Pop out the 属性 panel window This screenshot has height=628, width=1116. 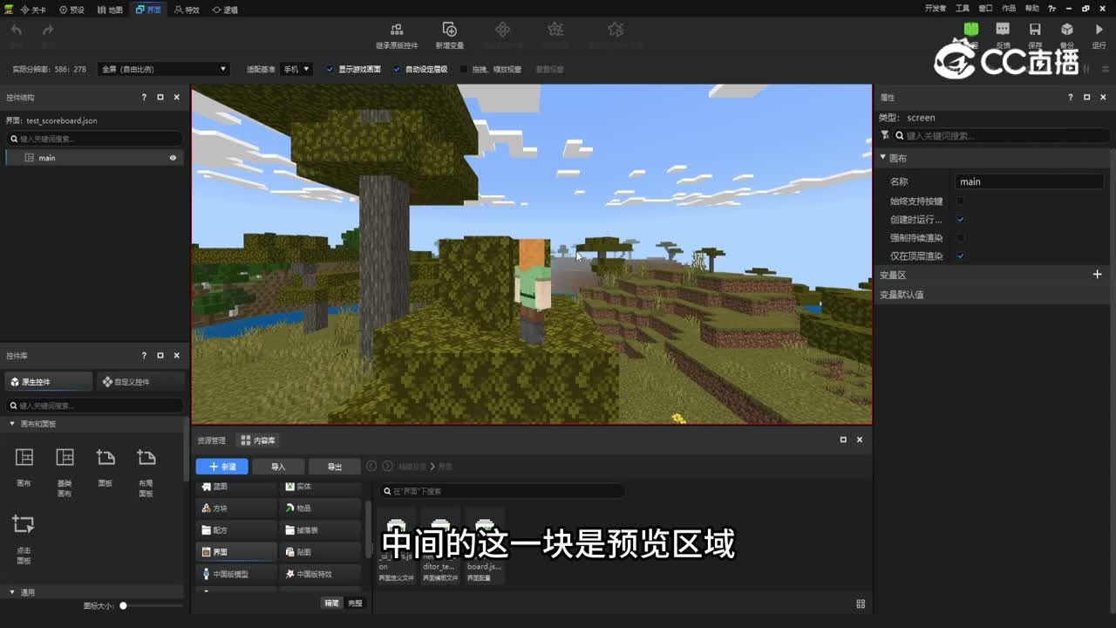tap(1087, 98)
